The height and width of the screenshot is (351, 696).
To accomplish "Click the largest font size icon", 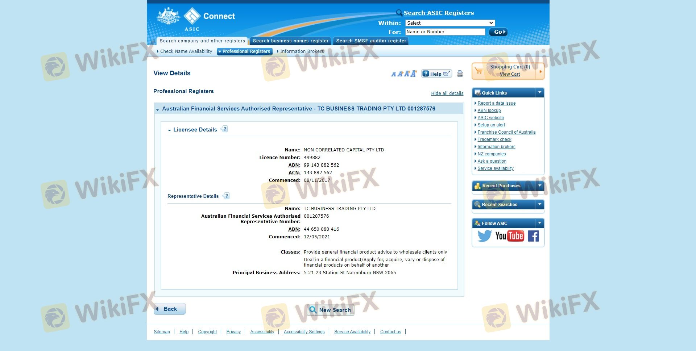I will 413,74.
